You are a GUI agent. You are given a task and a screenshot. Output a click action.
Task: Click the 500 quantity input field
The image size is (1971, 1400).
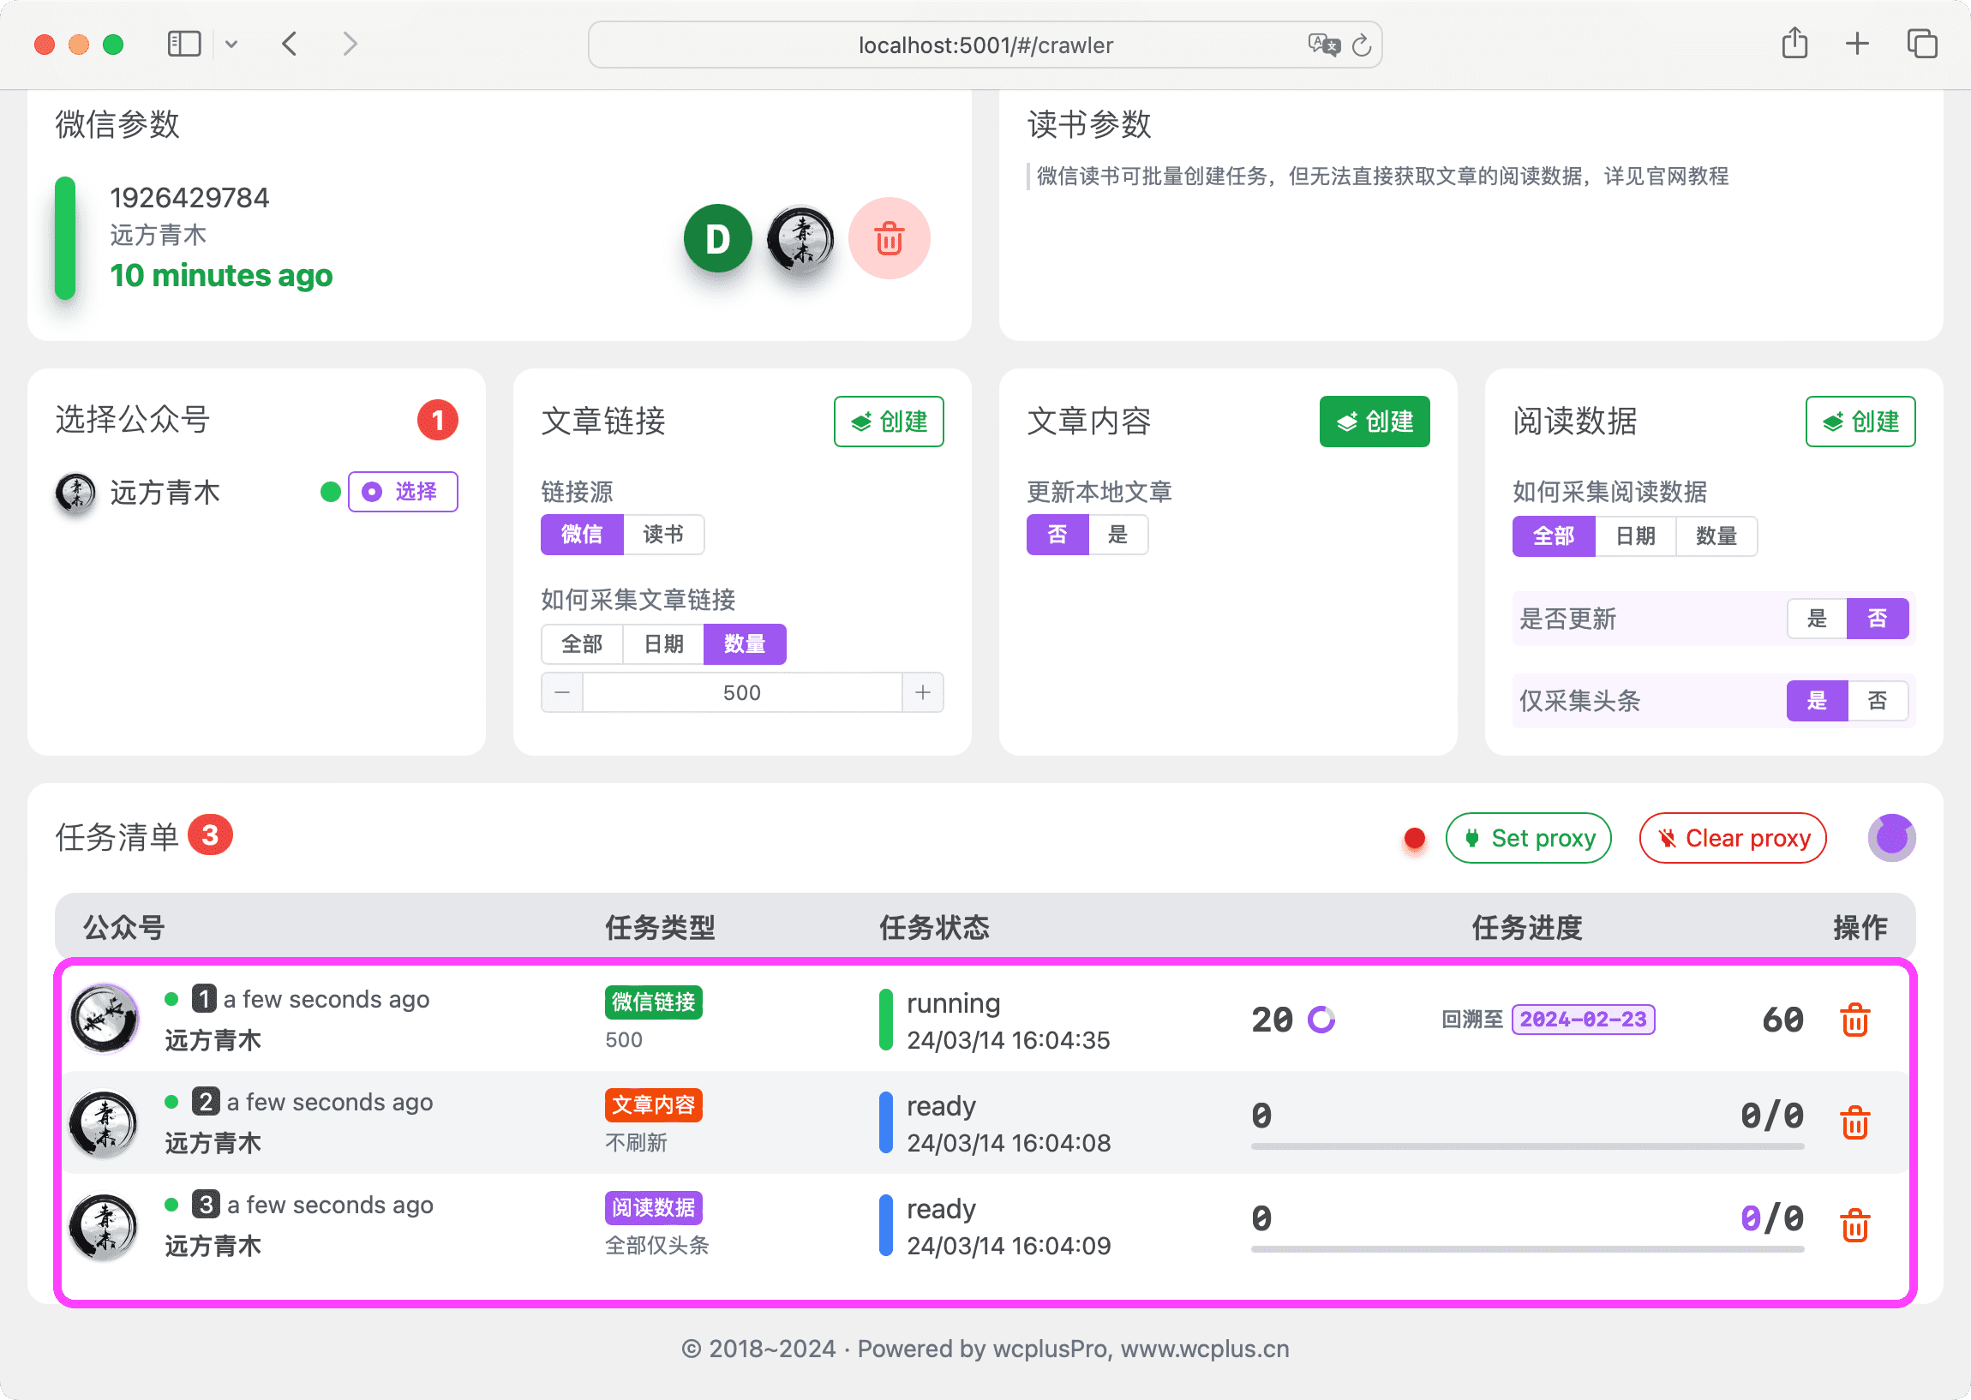coord(741,693)
